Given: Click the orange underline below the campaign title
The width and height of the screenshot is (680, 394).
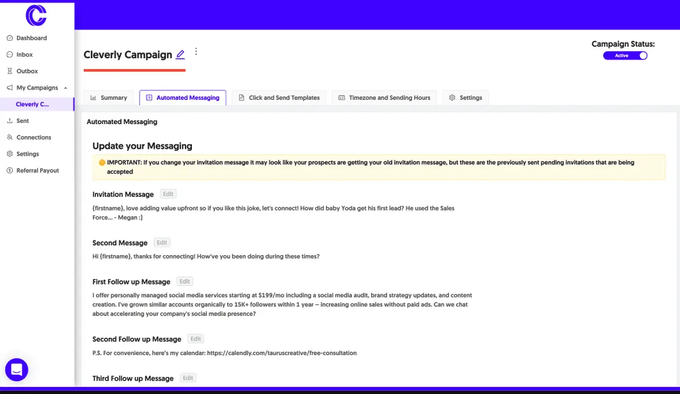Looking at the screenshot, I should [x=134, y=70].
